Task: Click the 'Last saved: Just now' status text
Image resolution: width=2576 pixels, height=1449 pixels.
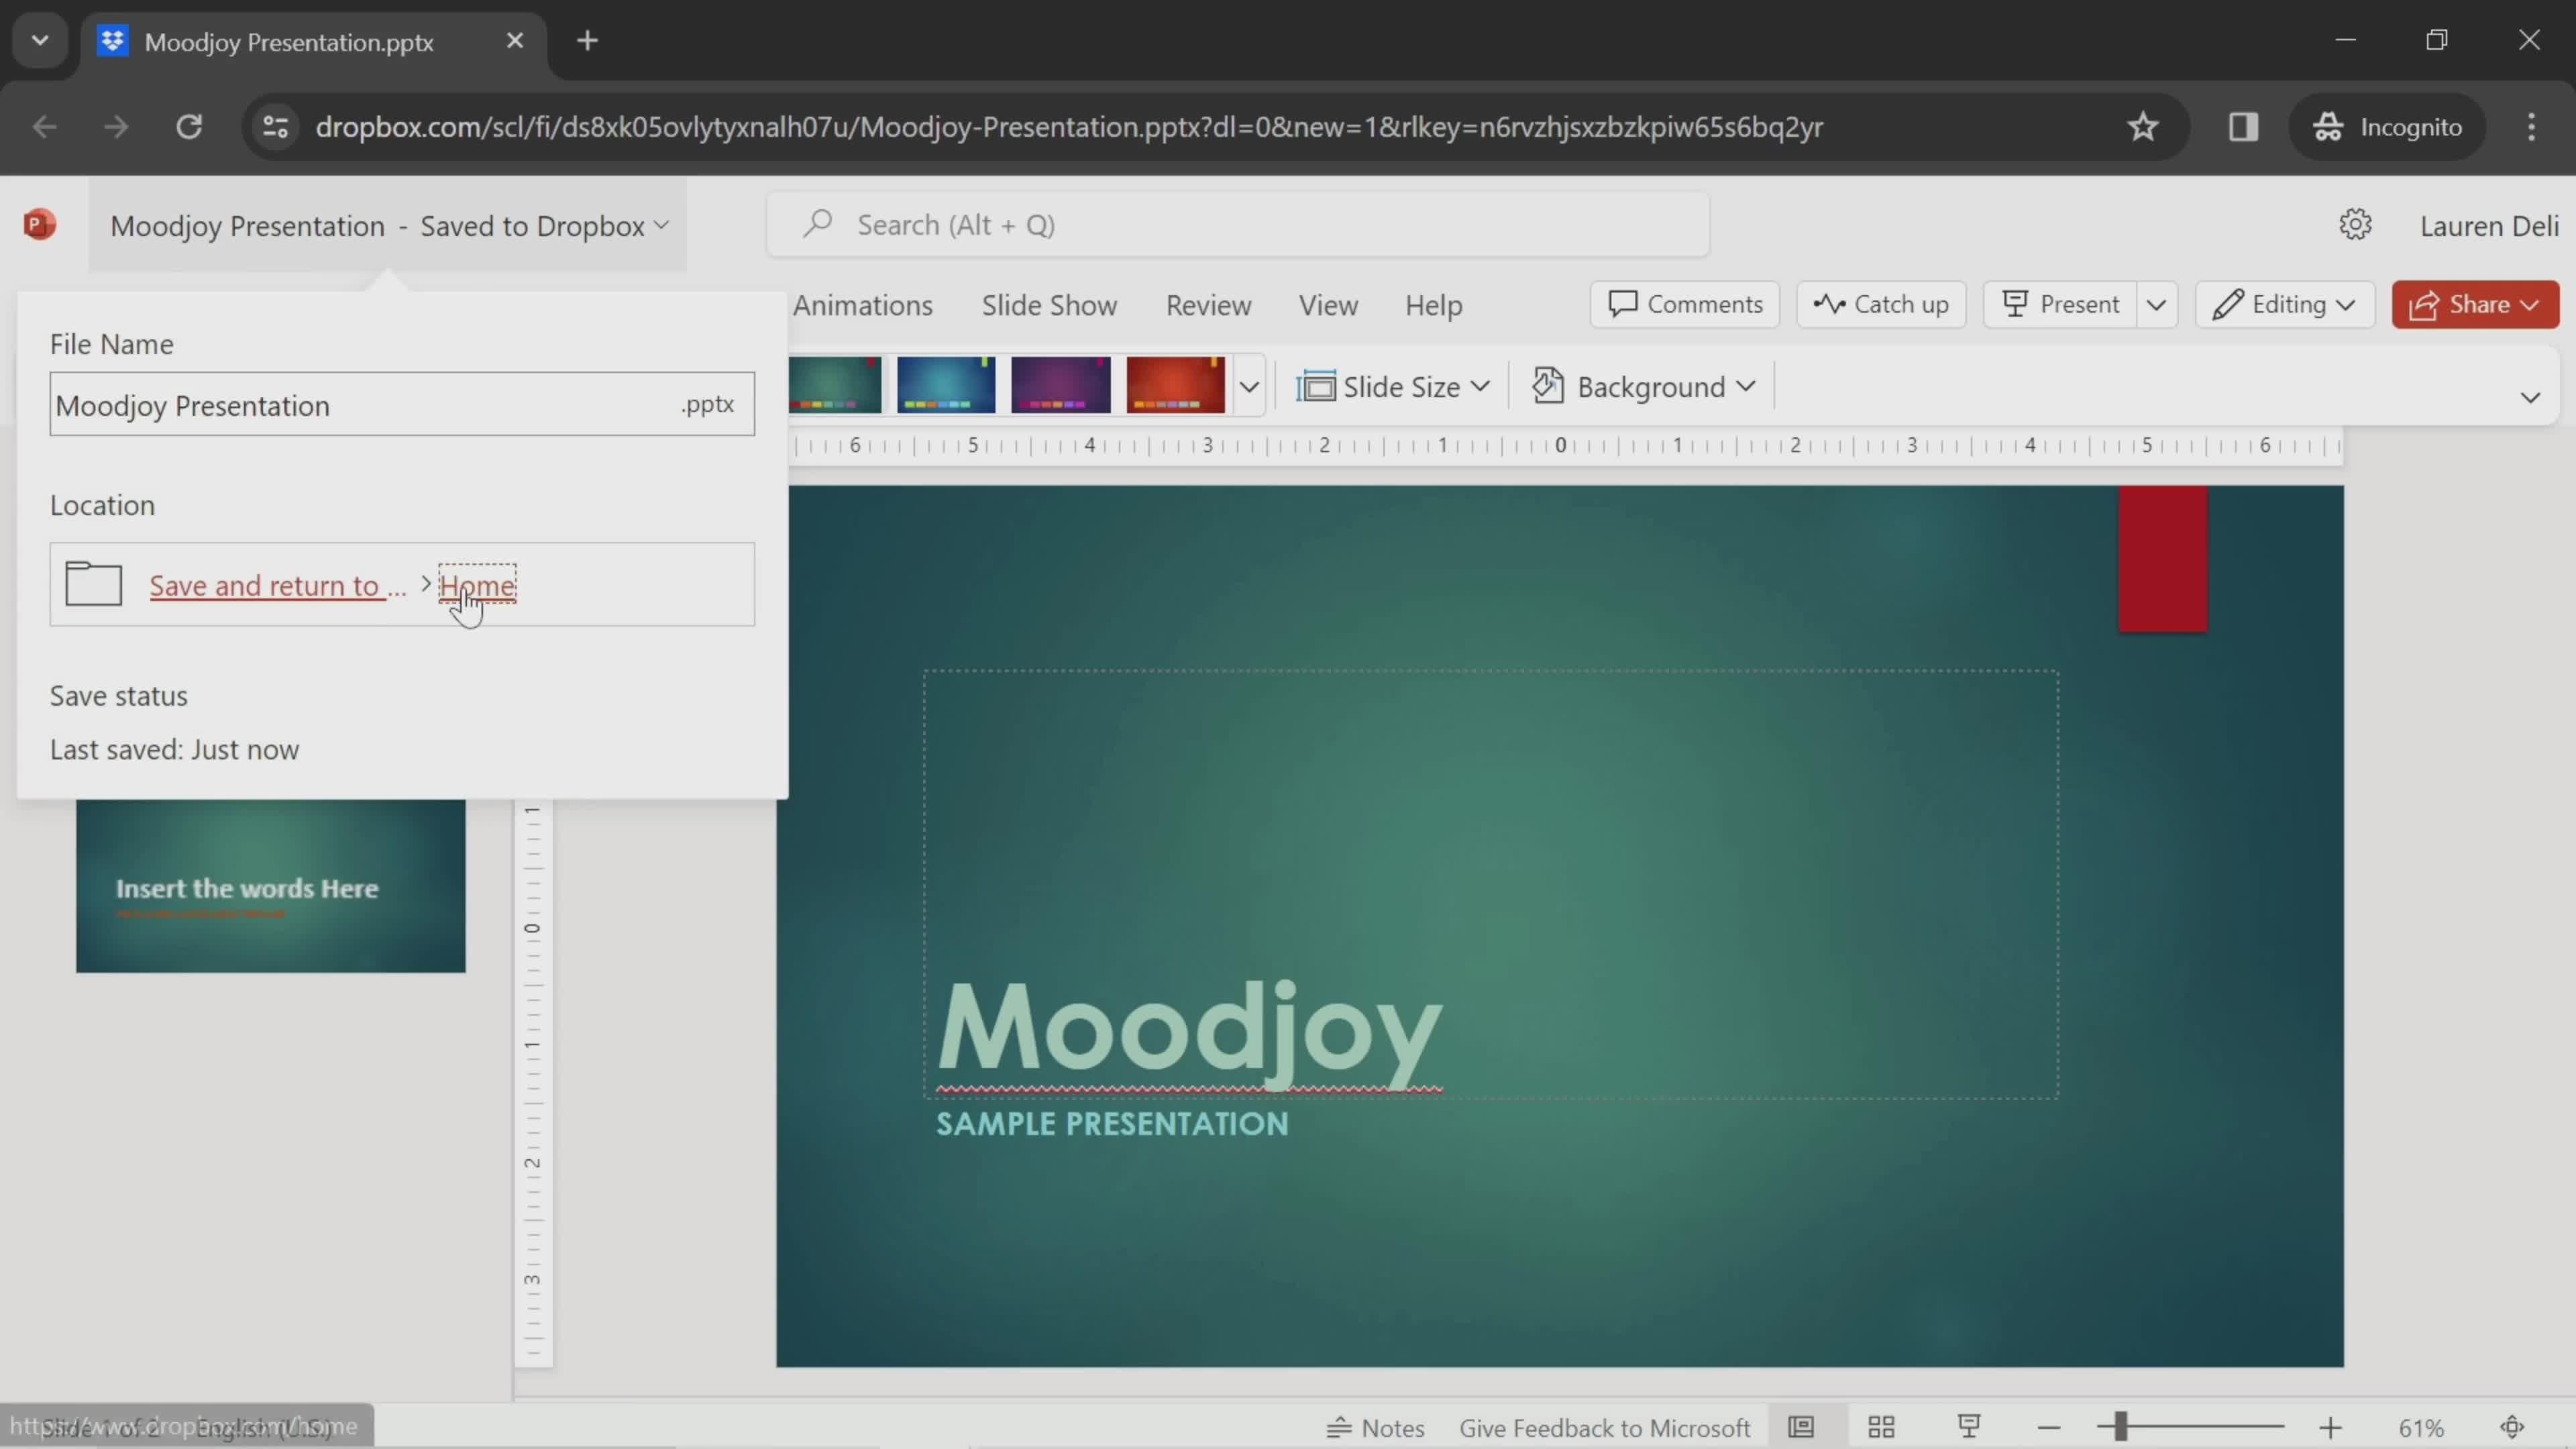Action: pyautogui.click(x=174, y=749)
